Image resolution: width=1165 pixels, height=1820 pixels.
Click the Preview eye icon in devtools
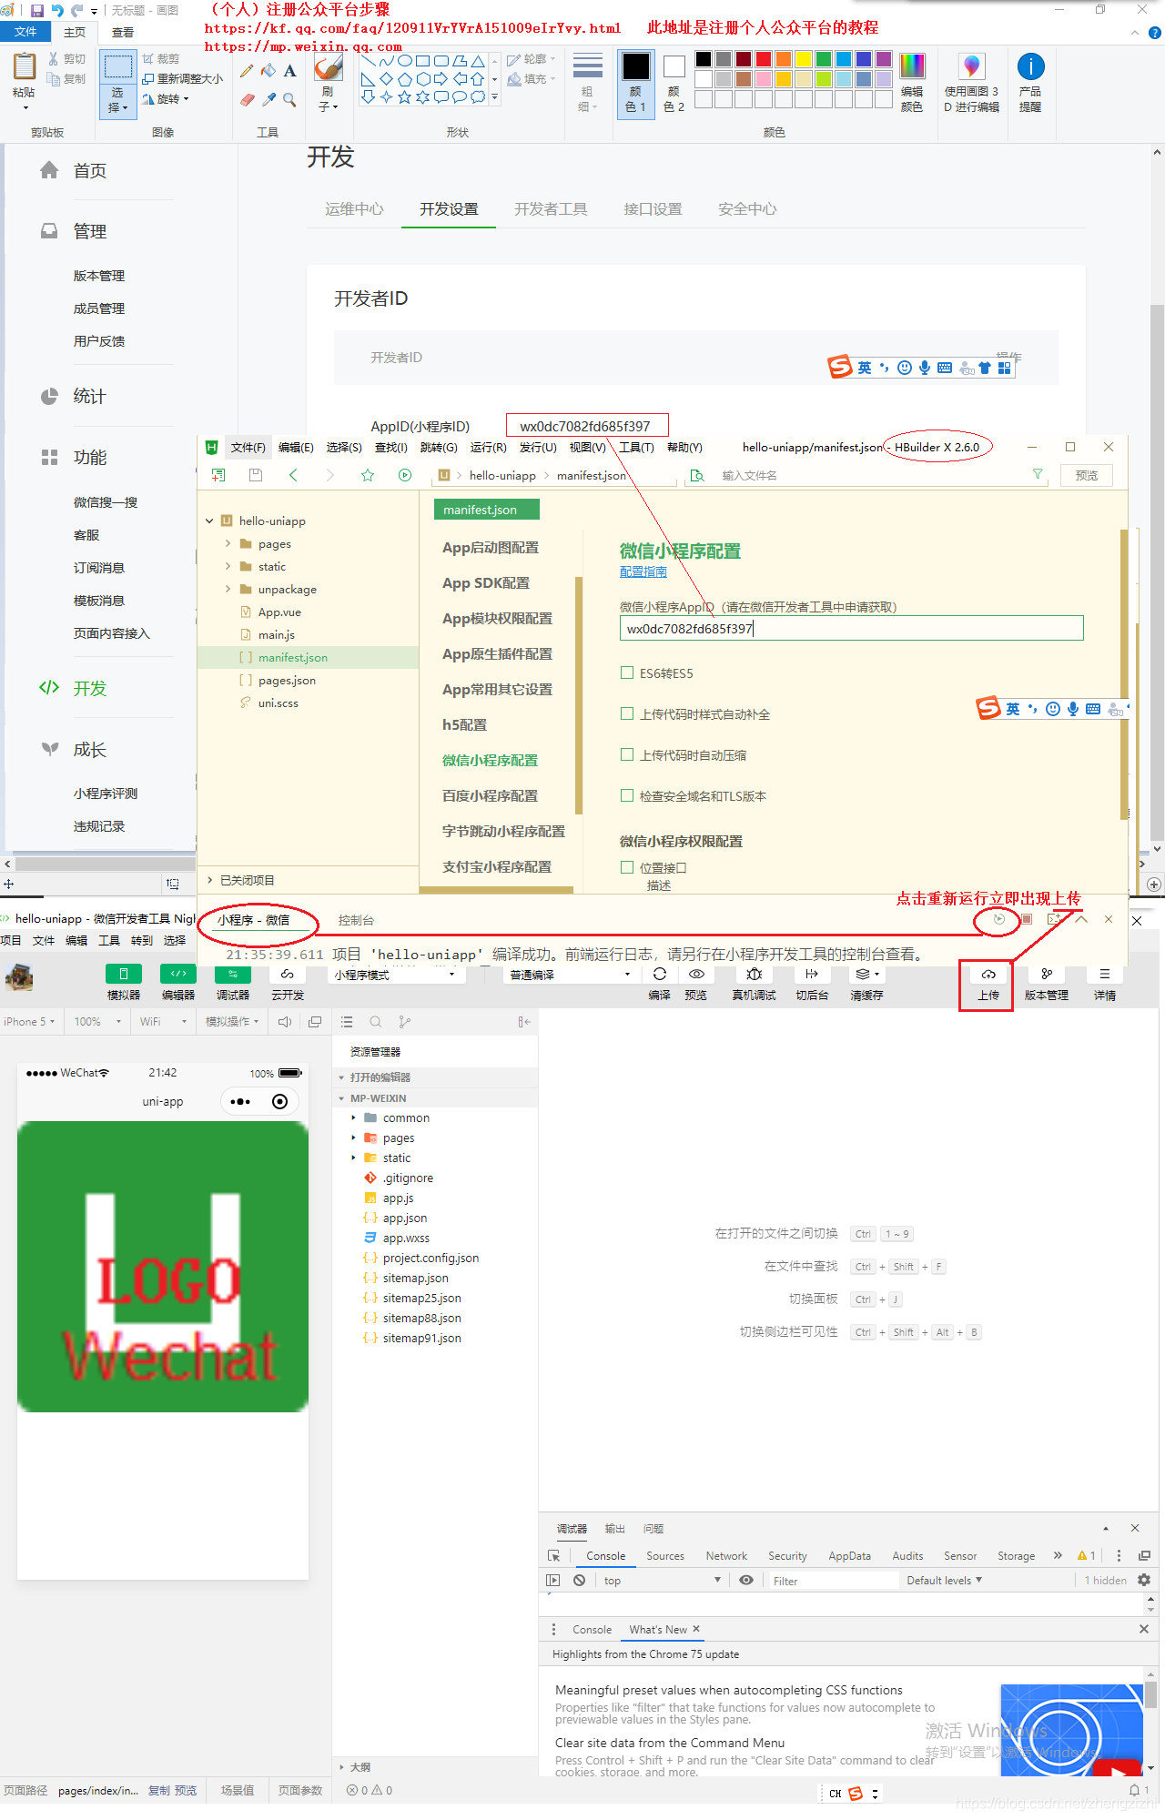696,974
